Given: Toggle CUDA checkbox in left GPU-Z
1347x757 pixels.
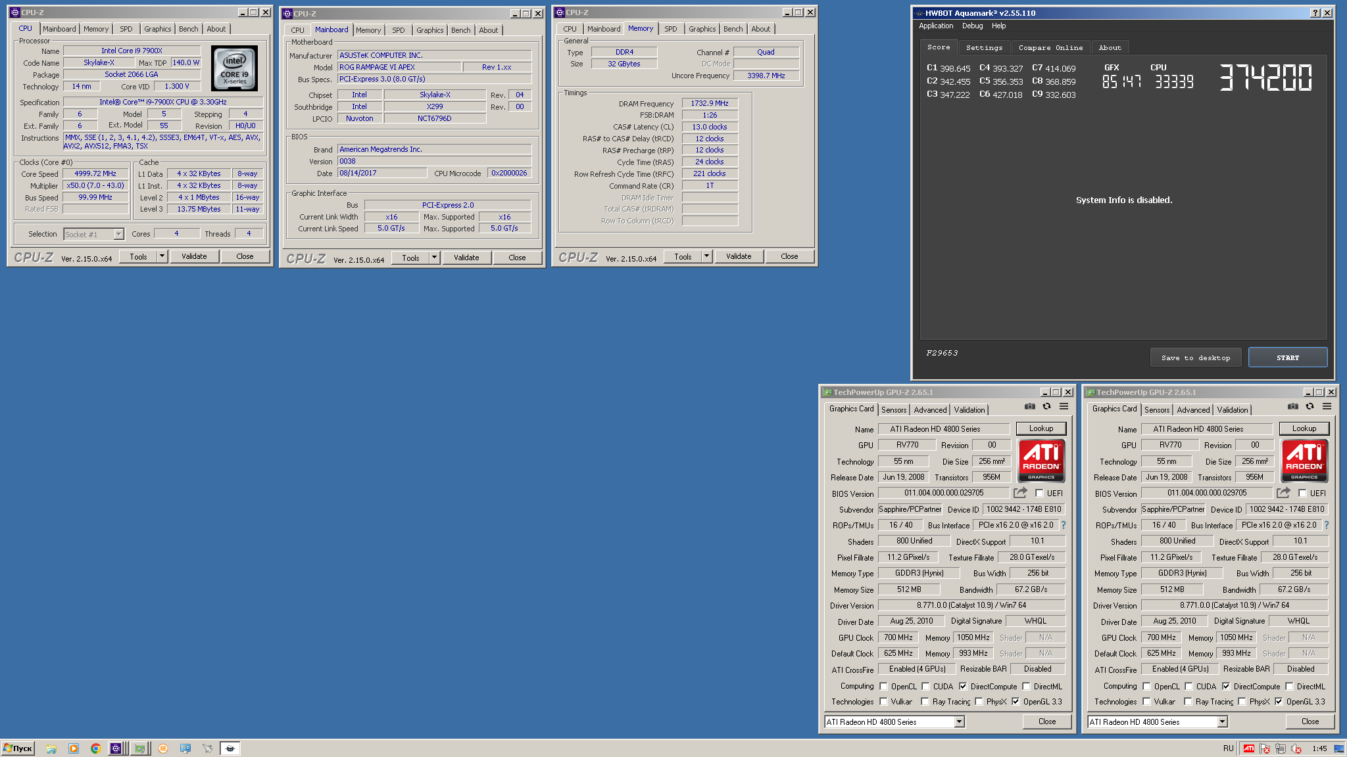Looking at the screenshot, I should pyautogui.click(x=925, y=686).
